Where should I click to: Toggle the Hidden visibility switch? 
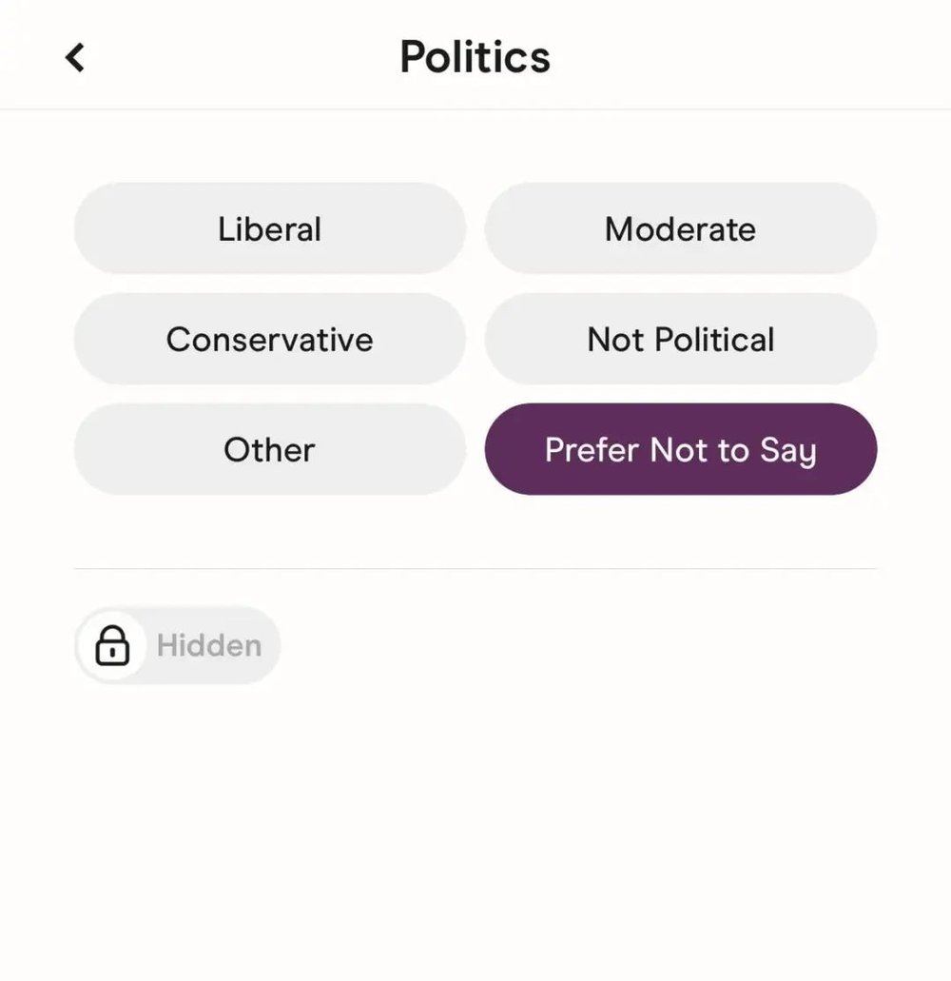point(177,645)
